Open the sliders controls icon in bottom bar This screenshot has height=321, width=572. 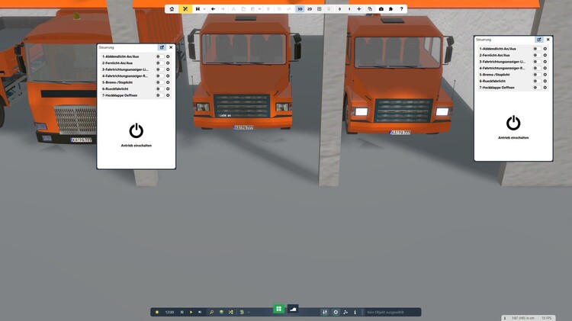[x=325, y=313]
